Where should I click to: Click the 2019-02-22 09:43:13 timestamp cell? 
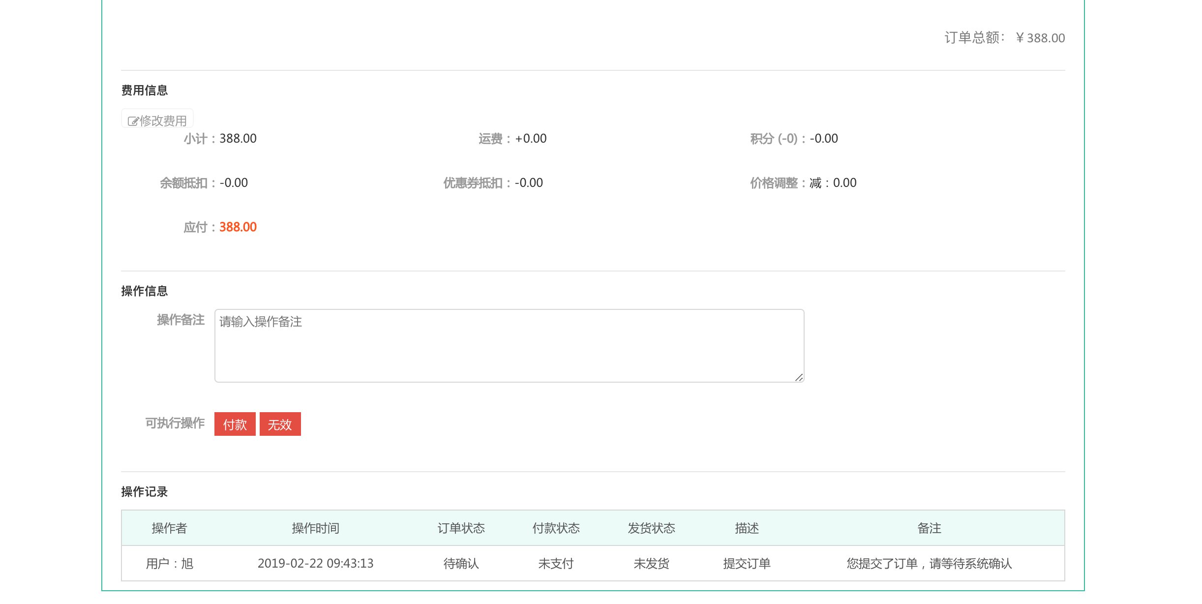click(x=315, y=564)
